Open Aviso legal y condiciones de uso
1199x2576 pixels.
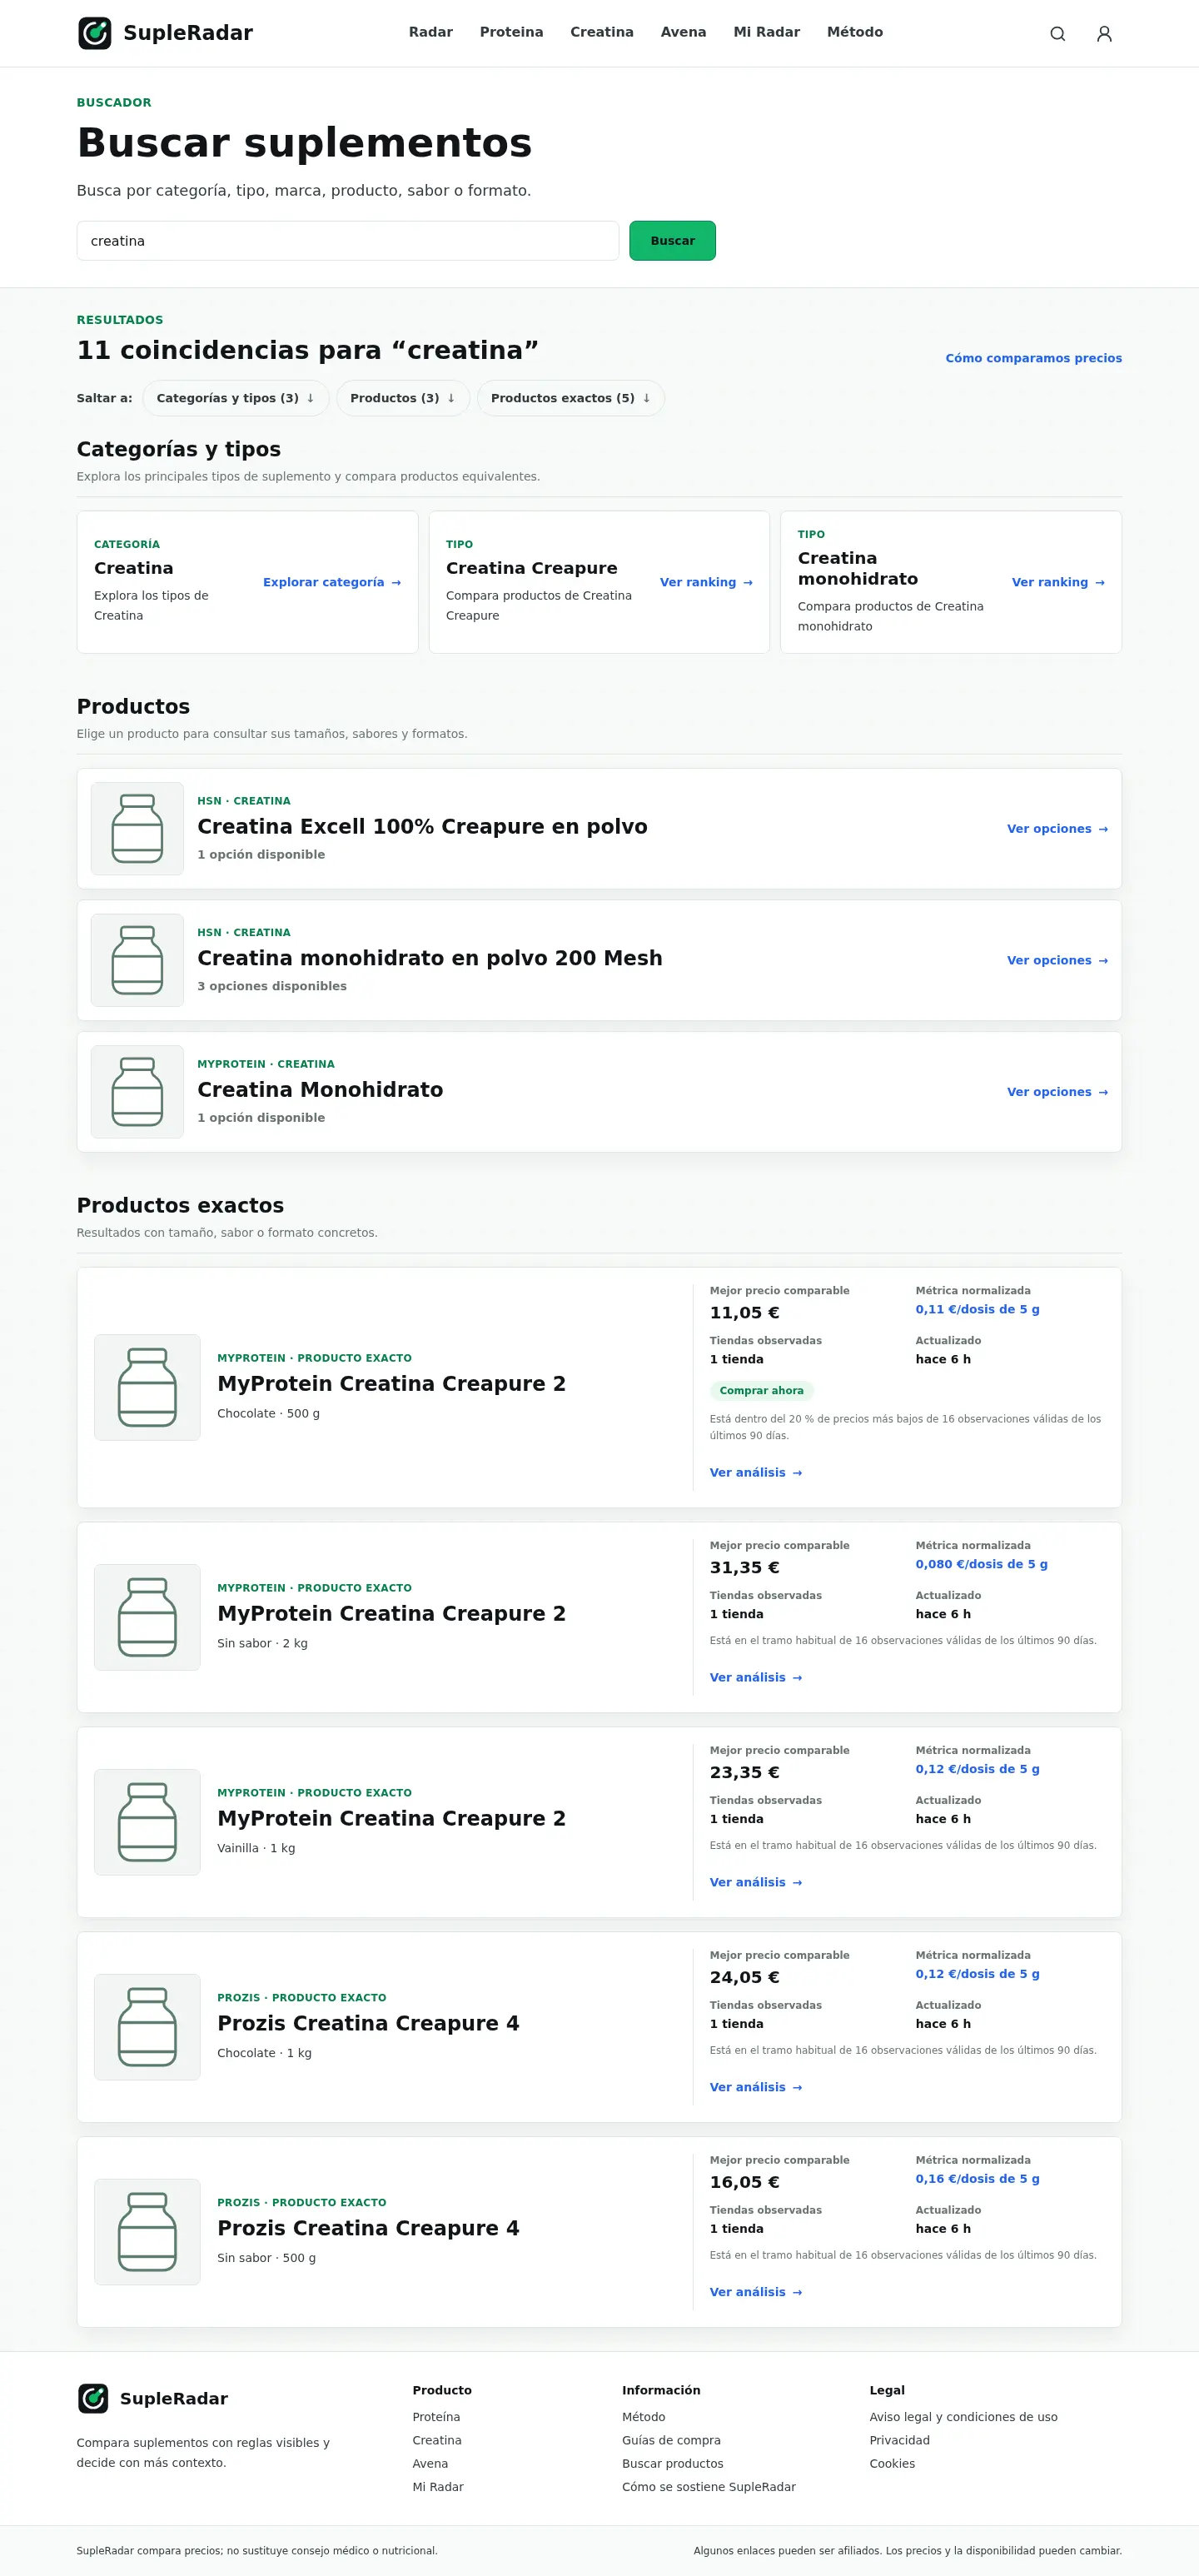pyautogui.click(x=963, y=2416)
